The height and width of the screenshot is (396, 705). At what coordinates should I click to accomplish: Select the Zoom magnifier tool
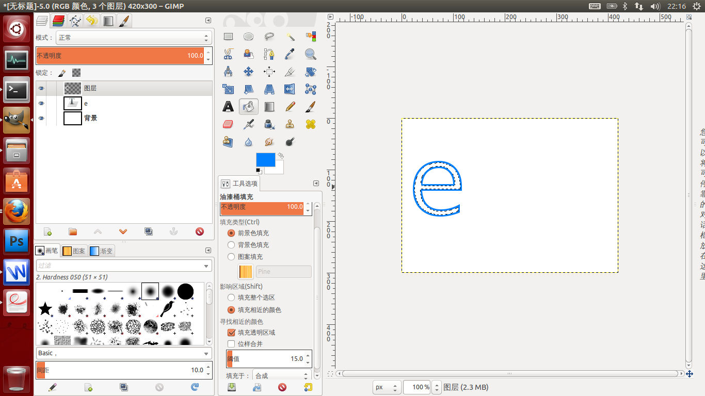311,54
